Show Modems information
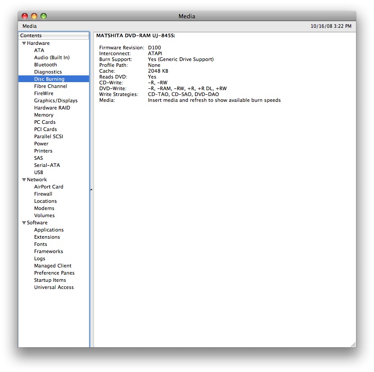The image size is (374, 372). (x=44, y=208)
